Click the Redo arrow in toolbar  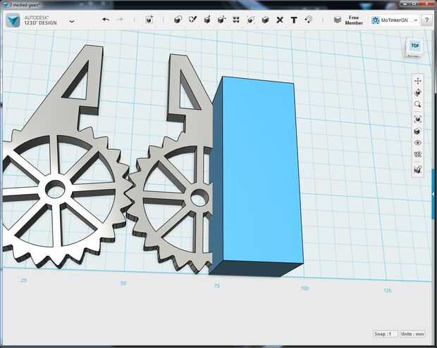click(x=120, y=20)
